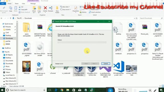Click the navigation pane scrollbar
Image resolution: width=164 pixels, height=92 pixels.
coord(17,48)
